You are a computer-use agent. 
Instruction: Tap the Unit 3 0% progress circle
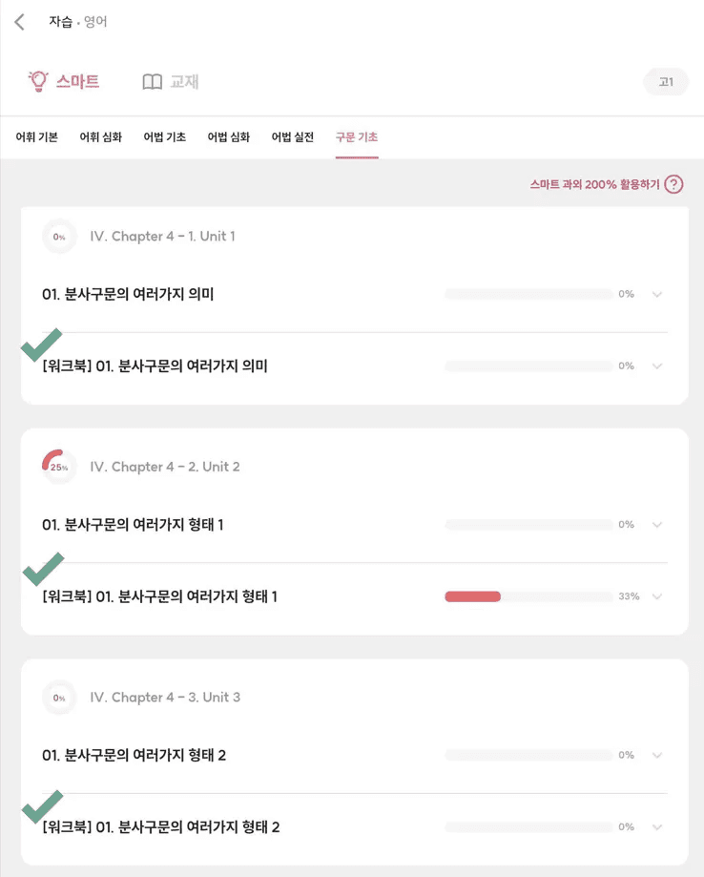pos(59,698)
